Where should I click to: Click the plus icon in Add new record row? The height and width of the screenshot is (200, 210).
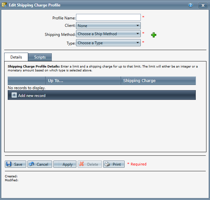coord(14,95)
